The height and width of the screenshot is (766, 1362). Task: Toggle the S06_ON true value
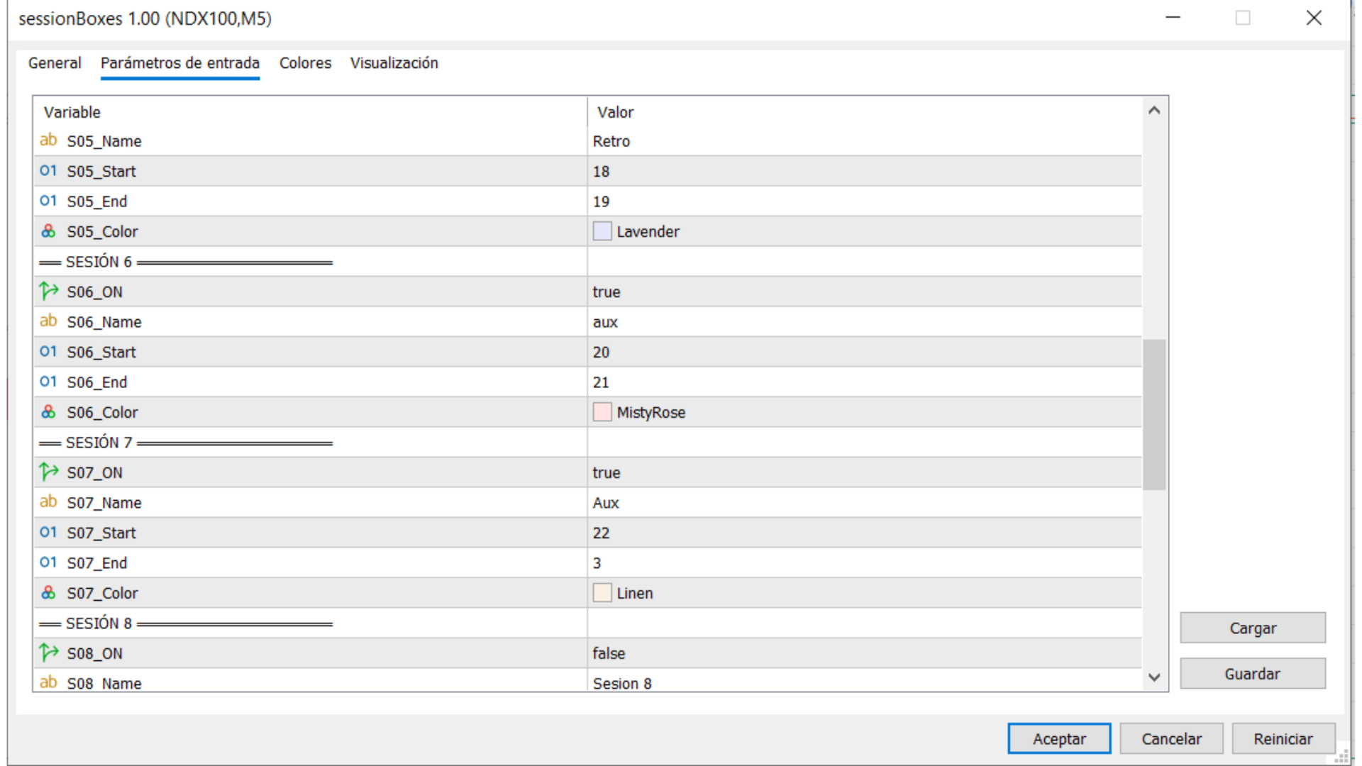[607, 292]
